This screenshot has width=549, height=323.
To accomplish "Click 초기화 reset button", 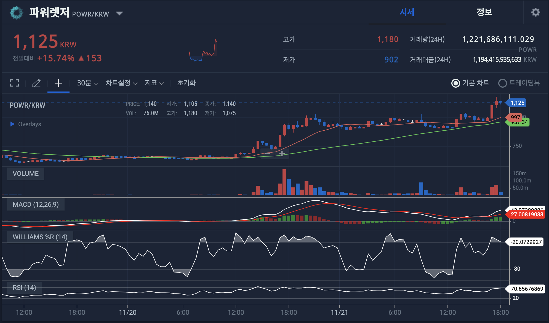I will tap(186, 83).
